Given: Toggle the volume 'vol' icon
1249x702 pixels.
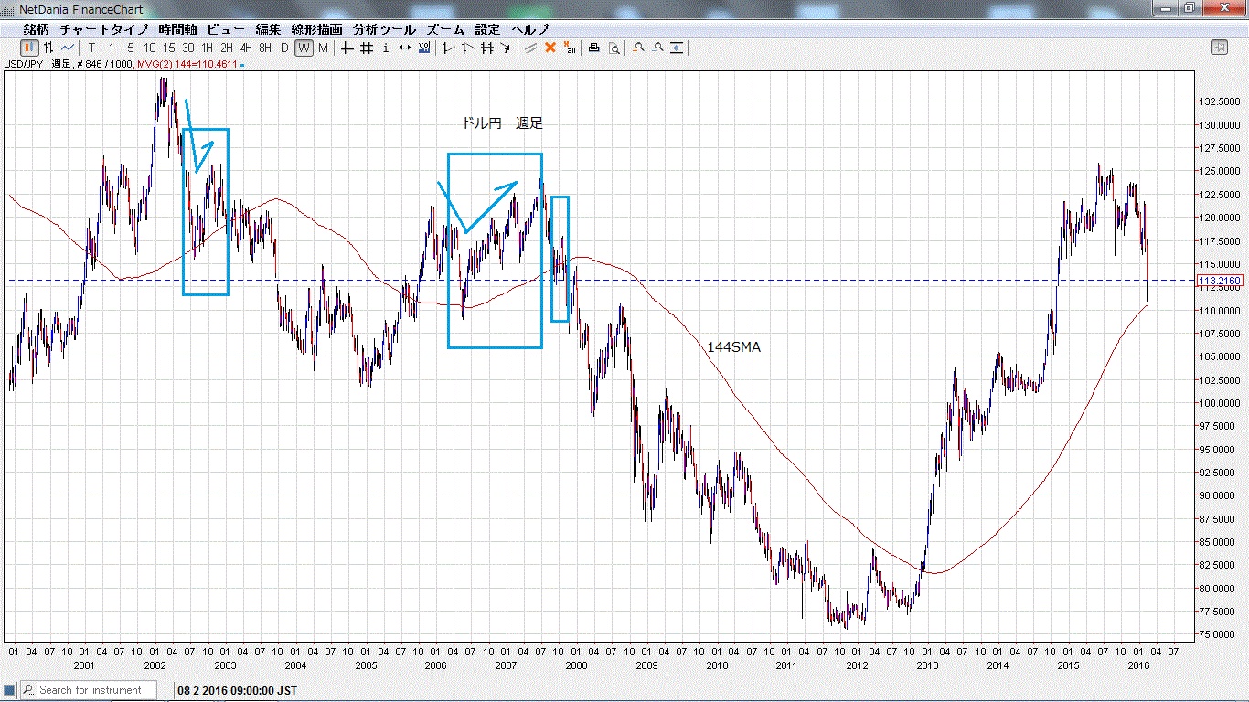Looking at the screenshot, I should click(424, 48).
